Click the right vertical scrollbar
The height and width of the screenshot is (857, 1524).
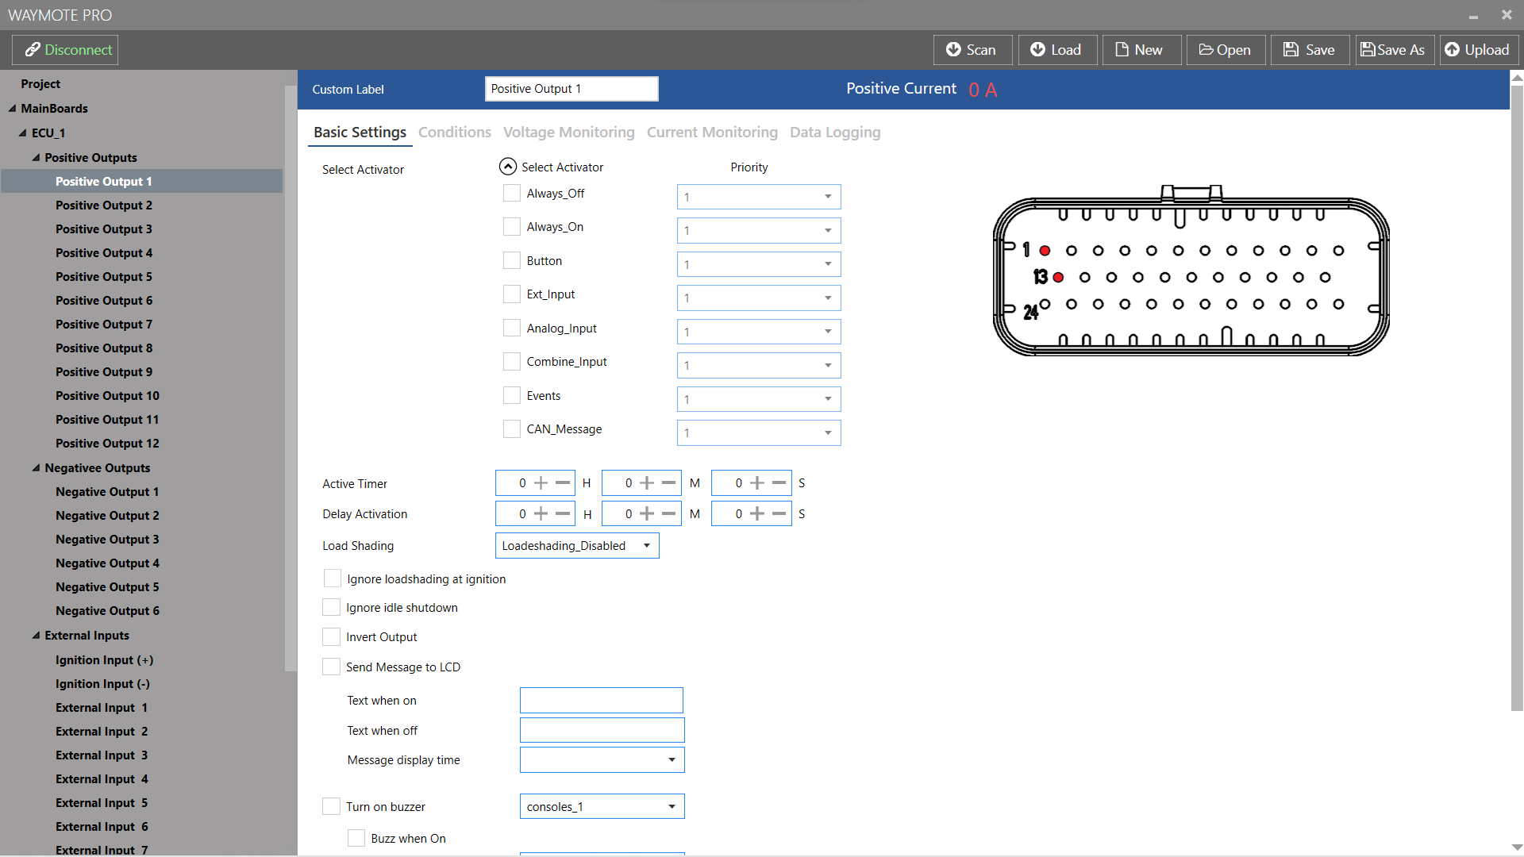click(1516, 397)
